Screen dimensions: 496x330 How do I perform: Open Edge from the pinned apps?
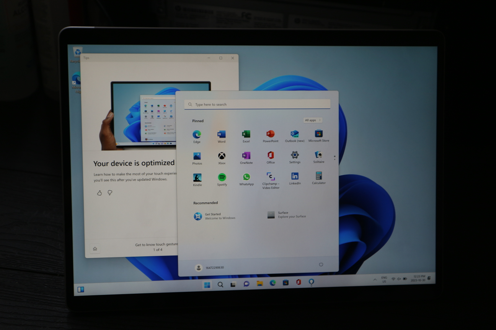tap(197, 136)
